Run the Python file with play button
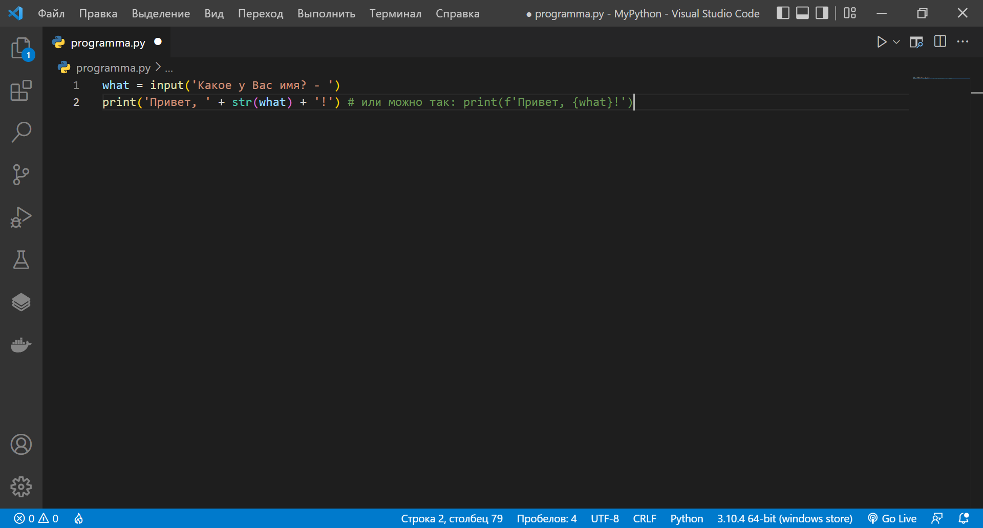The width and height of the screenshot is (983, 528). tap(881, 42)
